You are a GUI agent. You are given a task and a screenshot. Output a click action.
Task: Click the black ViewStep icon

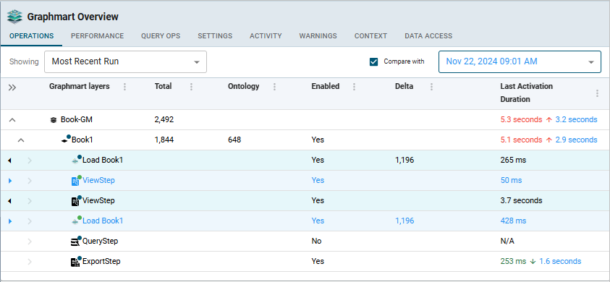click(x=76, y=201)
